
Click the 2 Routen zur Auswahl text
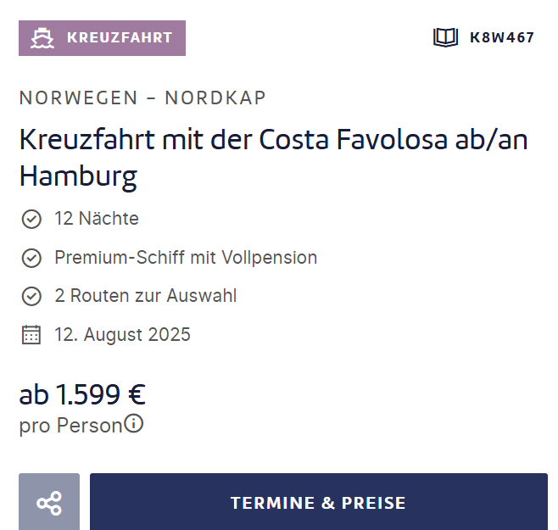(x=146, y=296)
